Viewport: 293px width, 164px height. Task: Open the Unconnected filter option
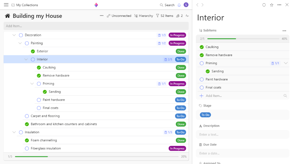click(x=119, y=16)
